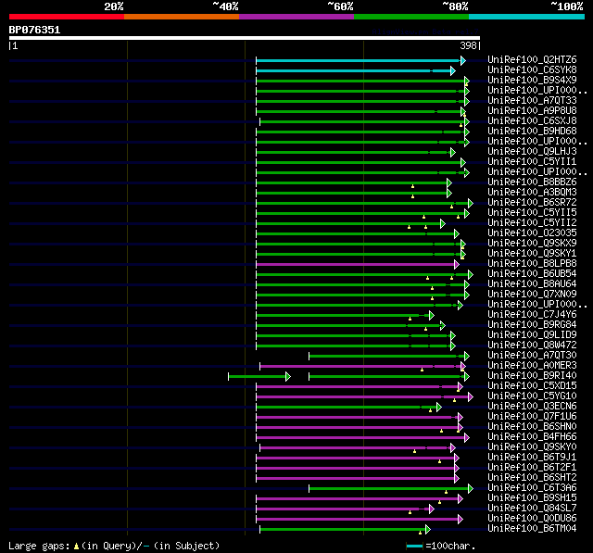
Task: Click the cyan 100char scale bar legend
Action: coord(414,546)
